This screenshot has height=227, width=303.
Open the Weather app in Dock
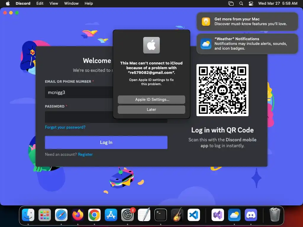234,215
